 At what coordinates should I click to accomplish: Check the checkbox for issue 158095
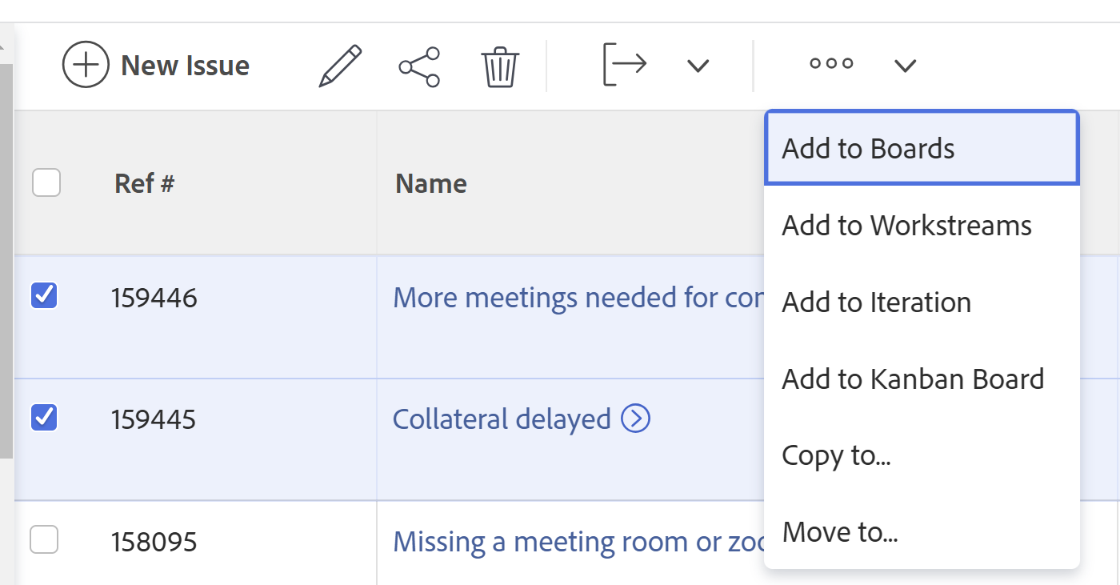44,540
